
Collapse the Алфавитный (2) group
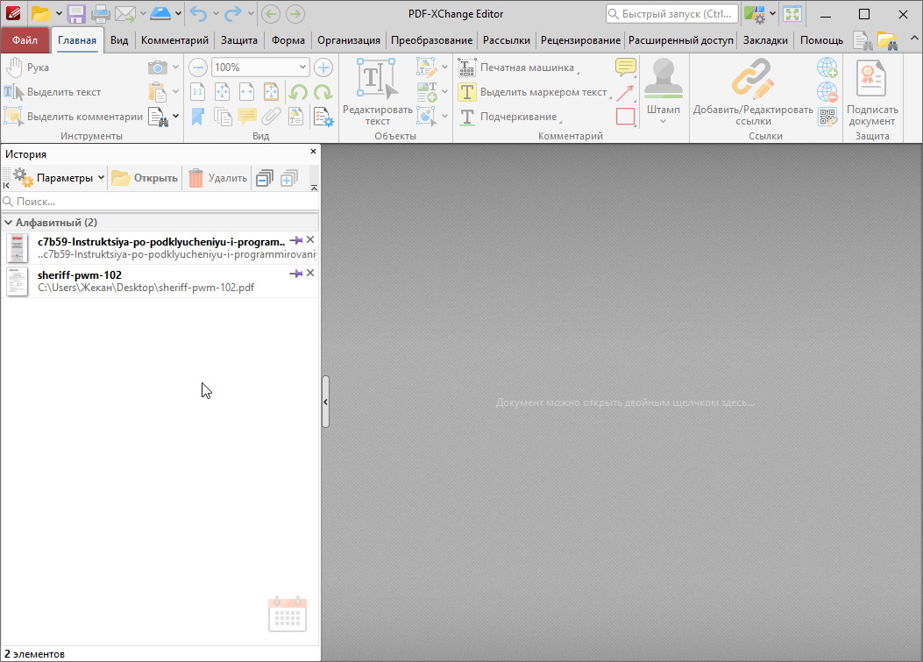tap(8, 223)
